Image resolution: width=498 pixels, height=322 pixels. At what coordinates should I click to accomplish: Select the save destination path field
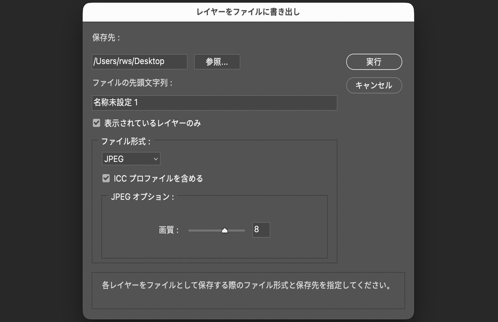[139, 61]
